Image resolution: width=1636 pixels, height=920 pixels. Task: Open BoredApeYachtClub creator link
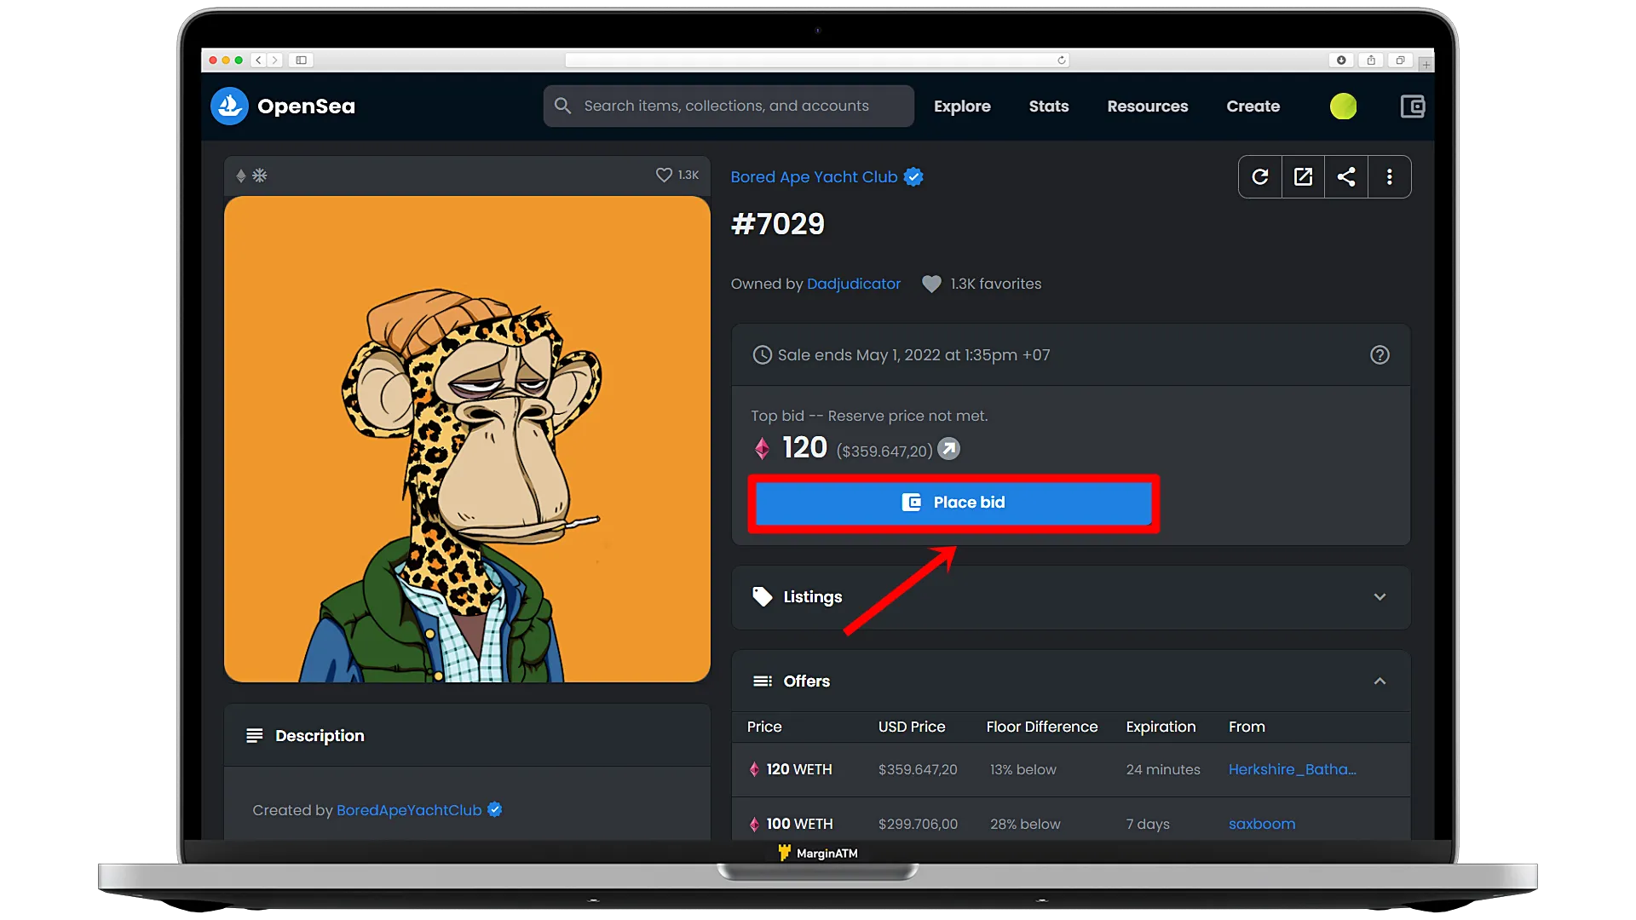click(409, 810)
